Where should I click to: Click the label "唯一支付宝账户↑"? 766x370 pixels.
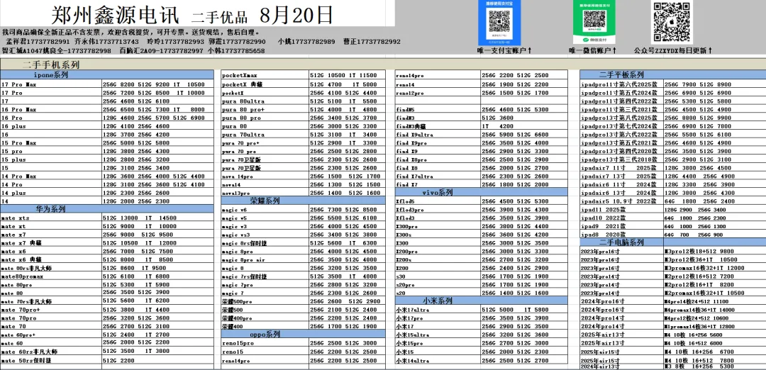coord(504,50)
